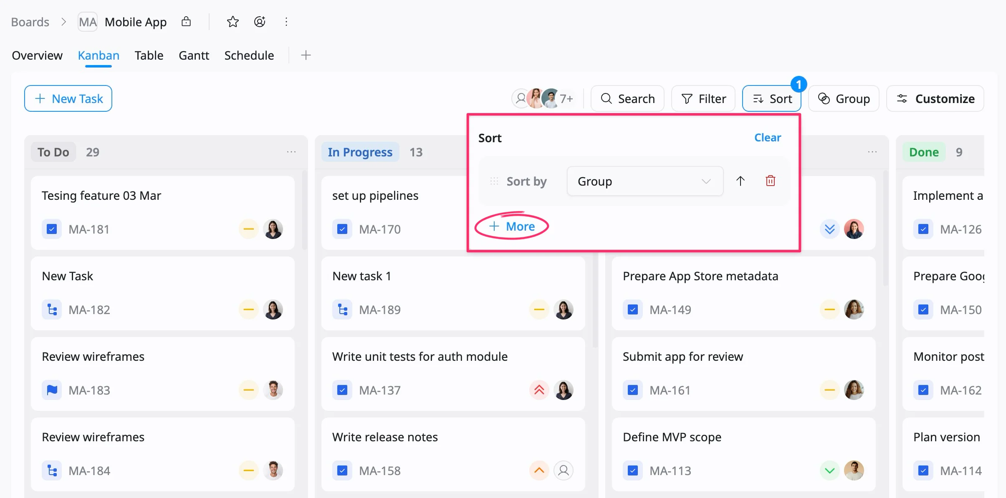The height and width of the screenshot is (498, 1006).
Task: Click the unassigned member avatar filter
Action: click(521, 98)
